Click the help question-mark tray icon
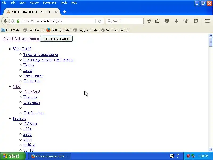Viewport: 213px width, 160px height. pyautogui.click(x=172, y=156)
